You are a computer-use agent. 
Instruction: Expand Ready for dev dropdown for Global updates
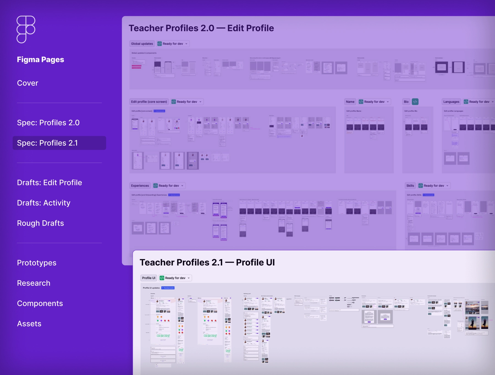(186, 44)
